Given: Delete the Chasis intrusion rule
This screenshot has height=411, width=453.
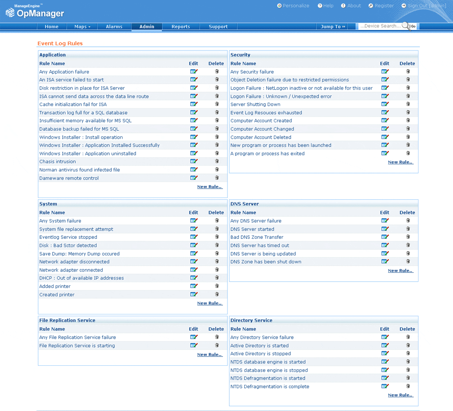Looking at the screenshot, I should coord(217,161).
